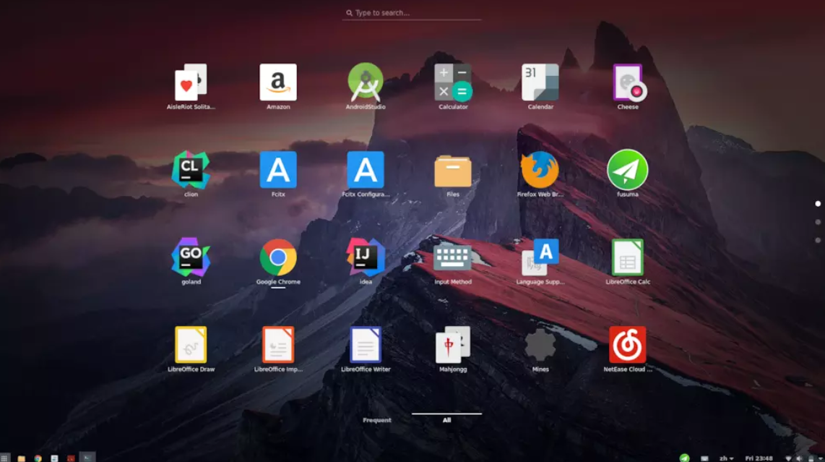The width and height of the screenshot is (825, 462).
Task: Select the All apps tab
Action: pos(446,420)
